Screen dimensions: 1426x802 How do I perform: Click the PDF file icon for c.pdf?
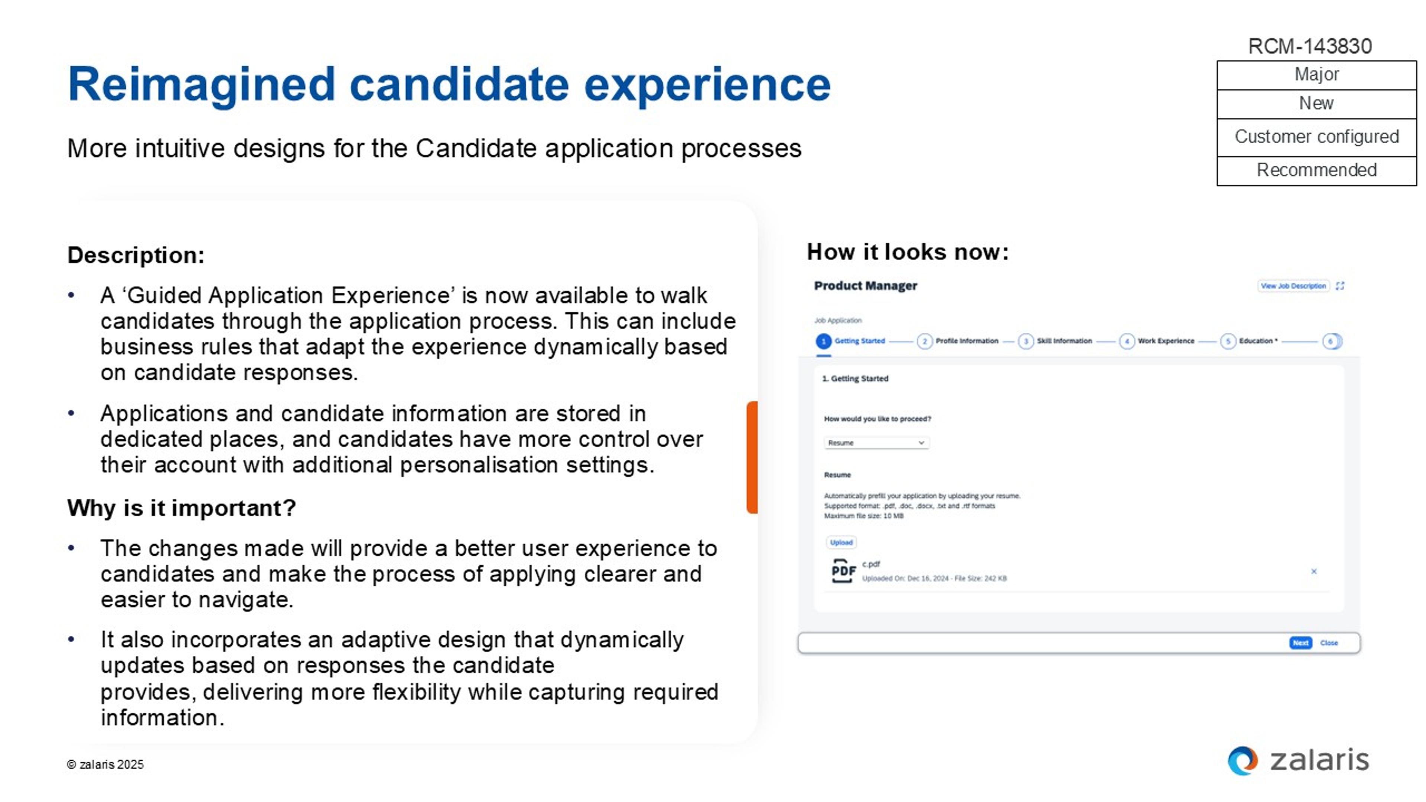843,571
